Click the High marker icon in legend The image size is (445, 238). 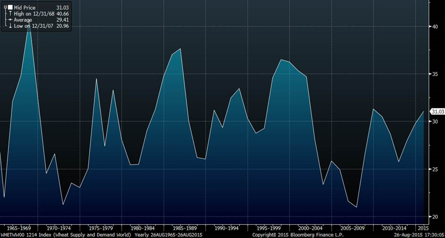point(10,14)
